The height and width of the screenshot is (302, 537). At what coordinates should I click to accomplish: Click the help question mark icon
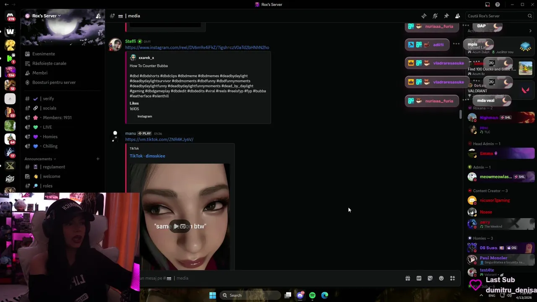pyautogui.click(x=498, y=5)
